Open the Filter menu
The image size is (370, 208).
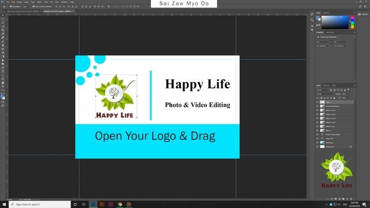coord(46,2)
